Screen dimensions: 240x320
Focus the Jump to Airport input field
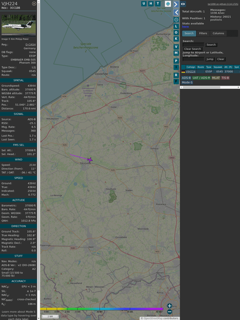pos(193,59)
